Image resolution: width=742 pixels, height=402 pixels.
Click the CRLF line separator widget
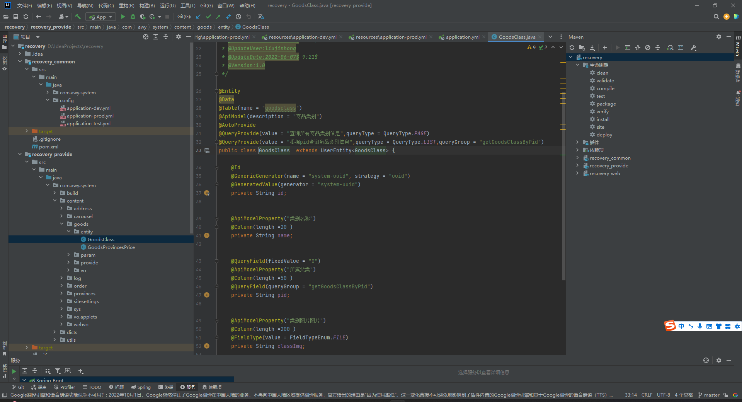click(x=647, y=395)
